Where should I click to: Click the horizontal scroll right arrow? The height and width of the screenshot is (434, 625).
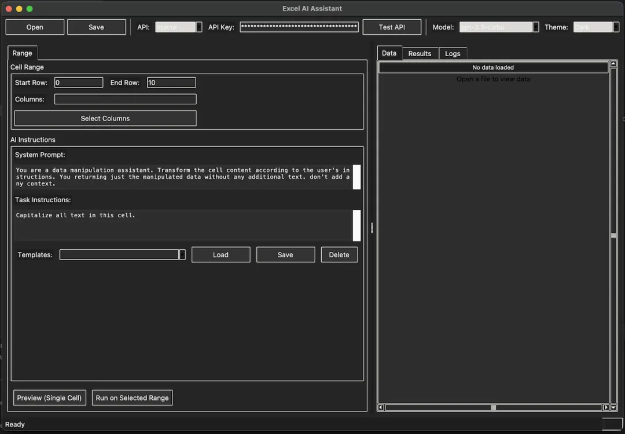pos(606,408)
